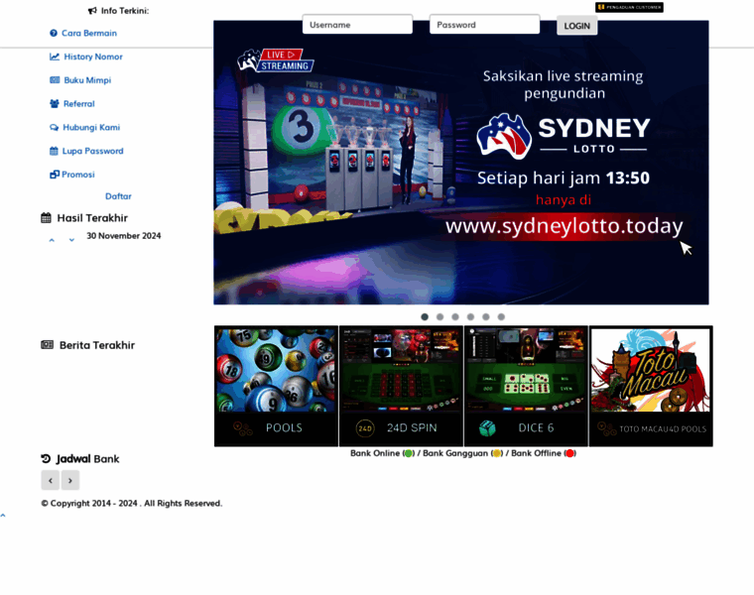The width and height of the screenshot is (754, 595).
Task: Click the Promosi overlapping squares icon
Action: (x=55, y=175)
